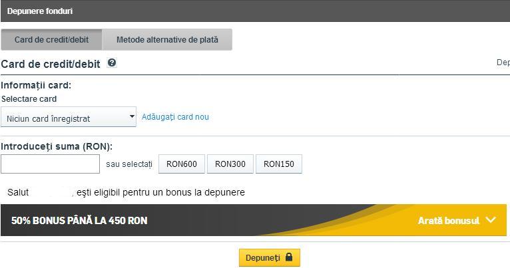Open the Selectare card dropdown arrow
Viewport: 510px width, 268px height.
(132, 116)
